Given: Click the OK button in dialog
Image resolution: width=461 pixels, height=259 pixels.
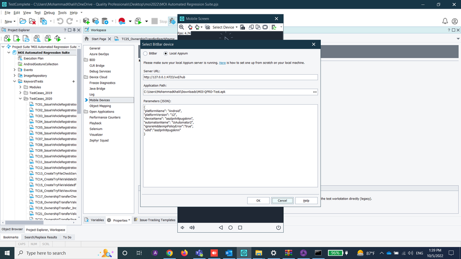Looking at the screenshot, I should (258, 200).
